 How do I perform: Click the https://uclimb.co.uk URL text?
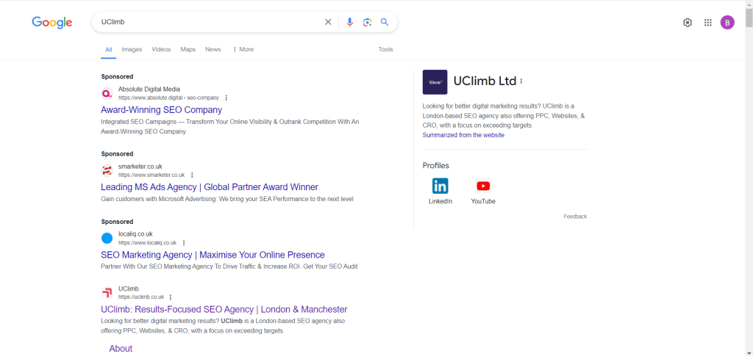(141, 297)
